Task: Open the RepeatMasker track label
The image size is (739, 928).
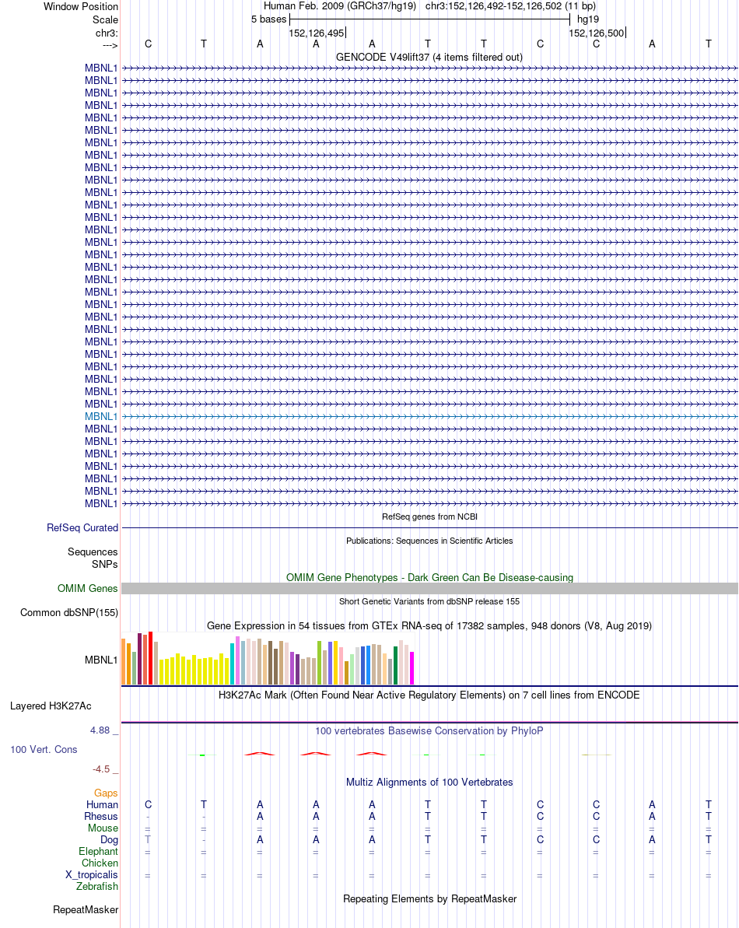Action: click(x=86, y=909)
